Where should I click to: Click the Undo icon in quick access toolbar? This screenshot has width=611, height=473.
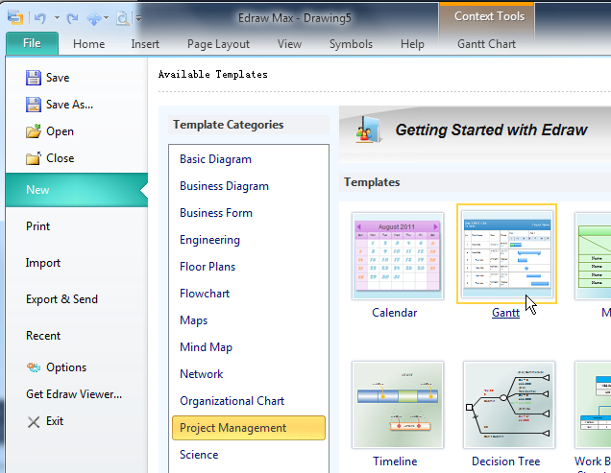pos(39,17)
